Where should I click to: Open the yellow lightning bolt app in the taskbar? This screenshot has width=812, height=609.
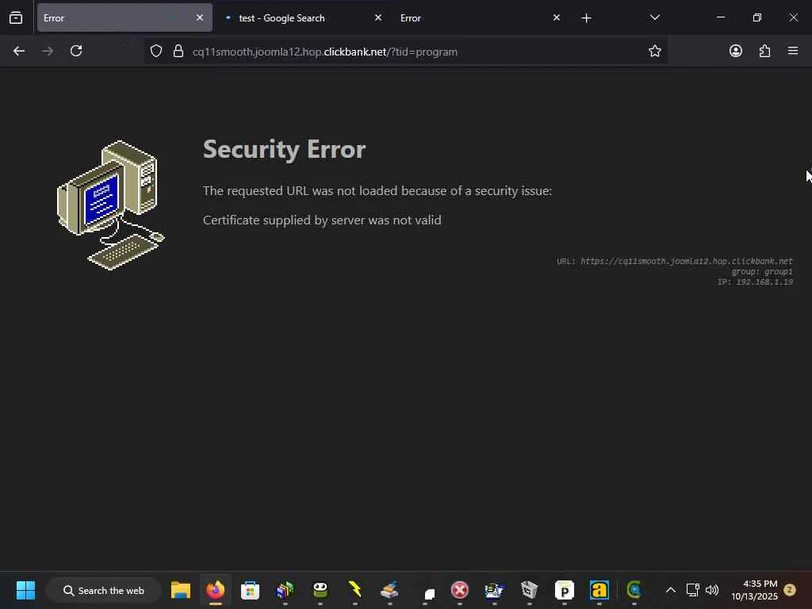pos(354,590)
